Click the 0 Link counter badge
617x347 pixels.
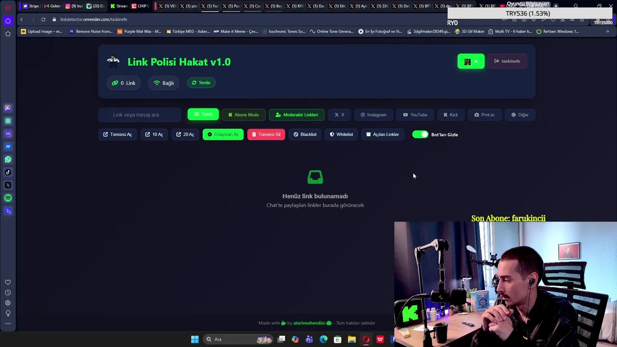pyautogui.click(x=123, y=83)
